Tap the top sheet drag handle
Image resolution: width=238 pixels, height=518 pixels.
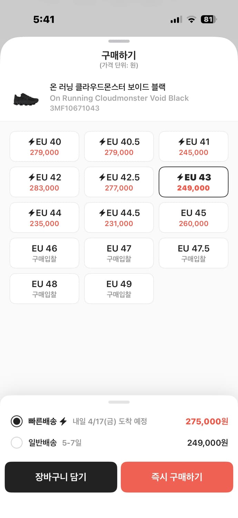click(119, 41)
